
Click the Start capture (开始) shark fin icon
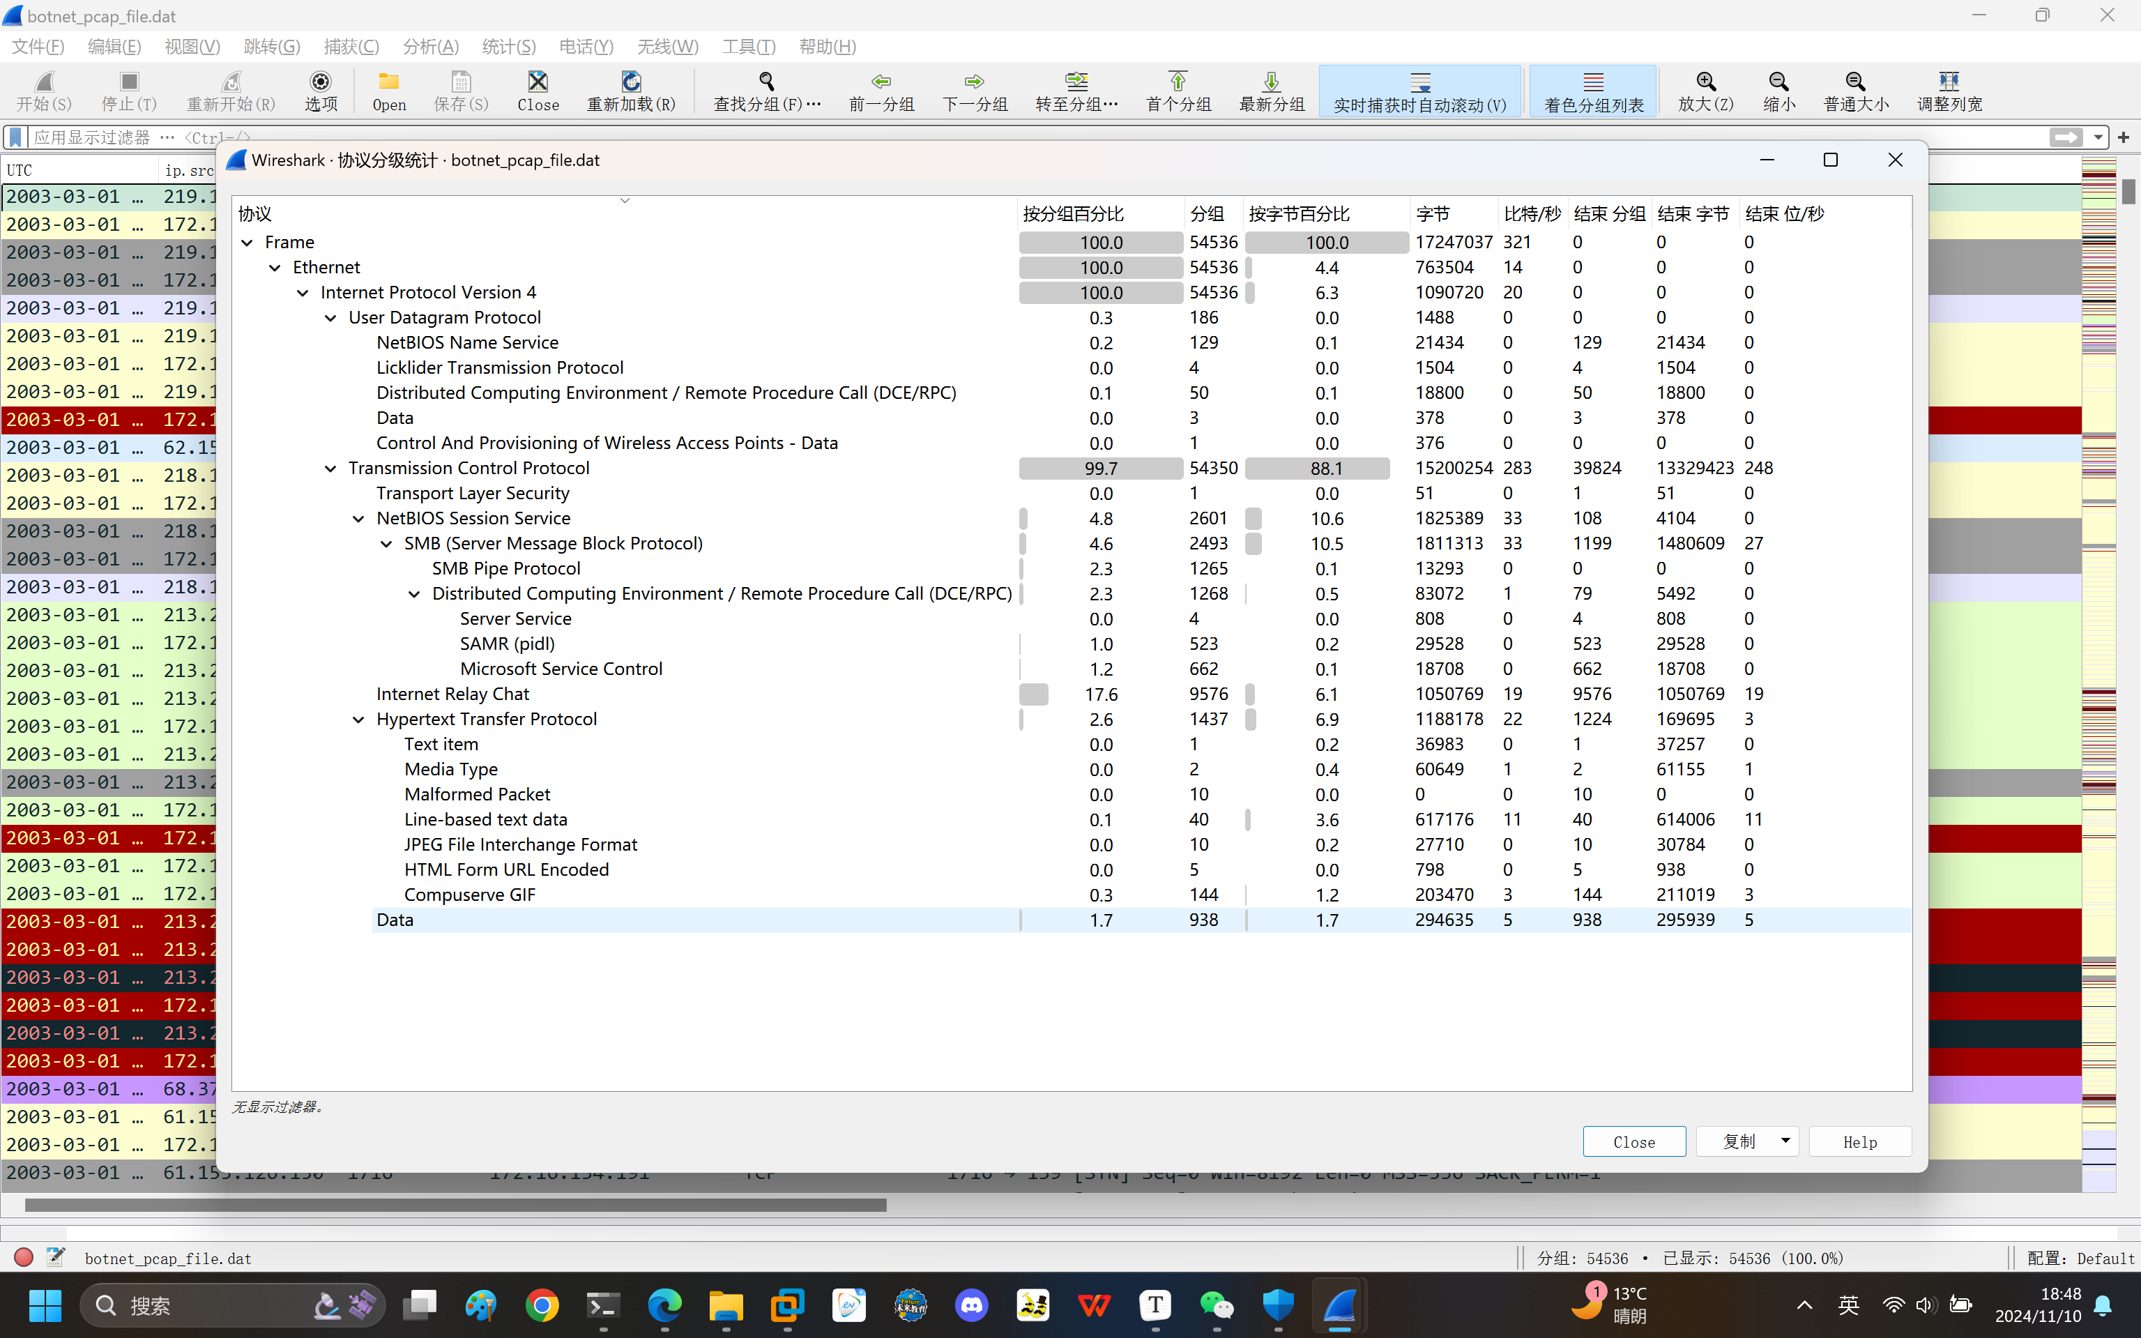coord(44,82)
